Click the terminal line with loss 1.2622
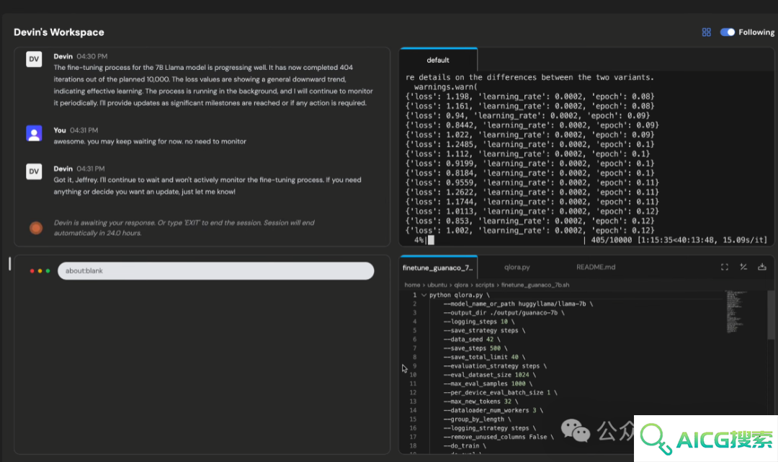Viewport: 778px width, 462px height. tap(532, 192)
